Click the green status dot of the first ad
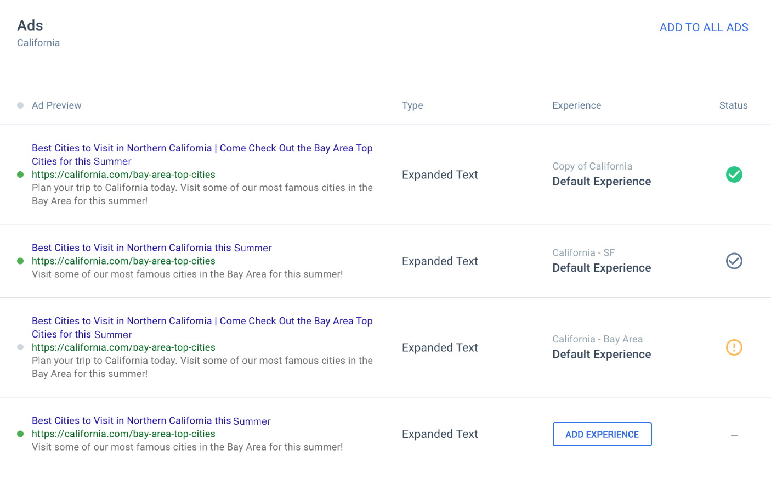The height and width of the screenshot is (478, 771). (20, 175)
